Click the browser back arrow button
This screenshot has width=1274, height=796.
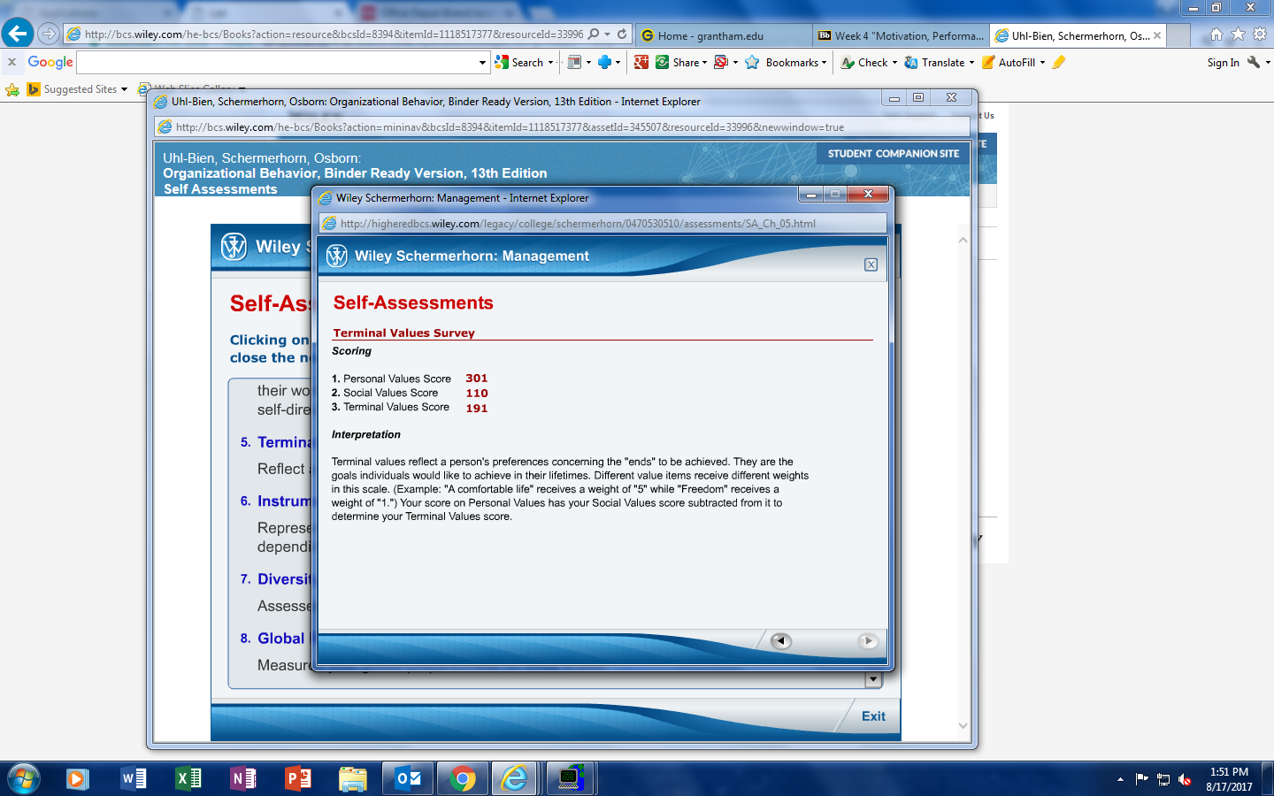pyautogui.click(x=17, y=34)
